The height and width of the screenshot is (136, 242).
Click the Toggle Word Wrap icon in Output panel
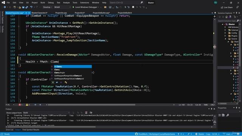(x=91, y=113)
